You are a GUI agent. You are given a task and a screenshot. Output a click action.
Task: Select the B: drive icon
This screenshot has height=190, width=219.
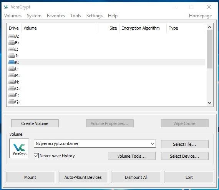(x=12, y=43)
